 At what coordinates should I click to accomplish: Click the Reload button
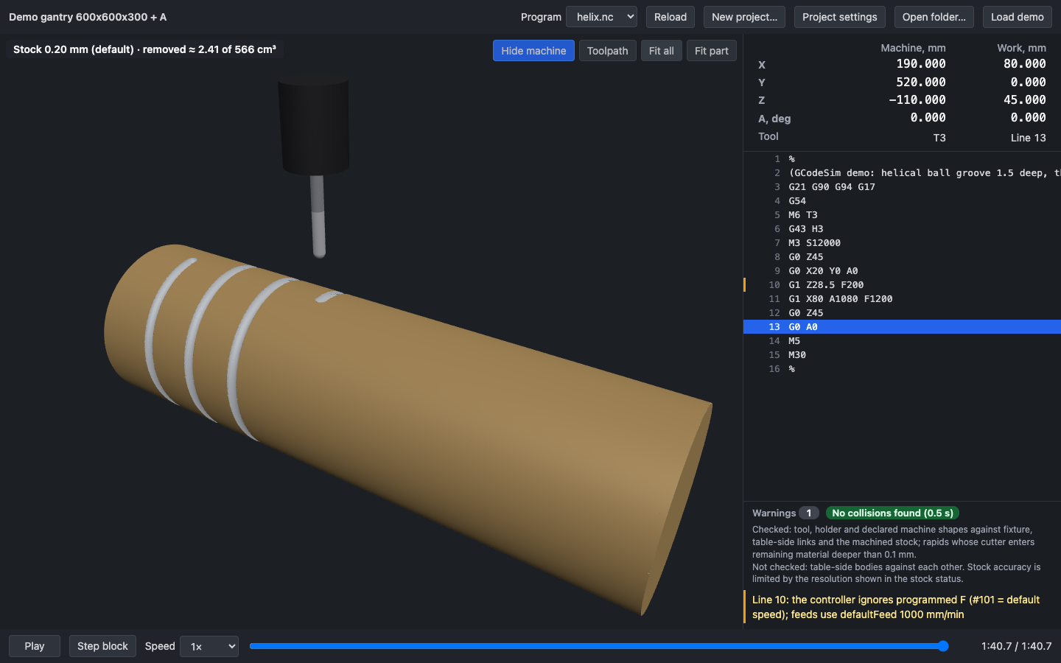click(x=670, y=17)
